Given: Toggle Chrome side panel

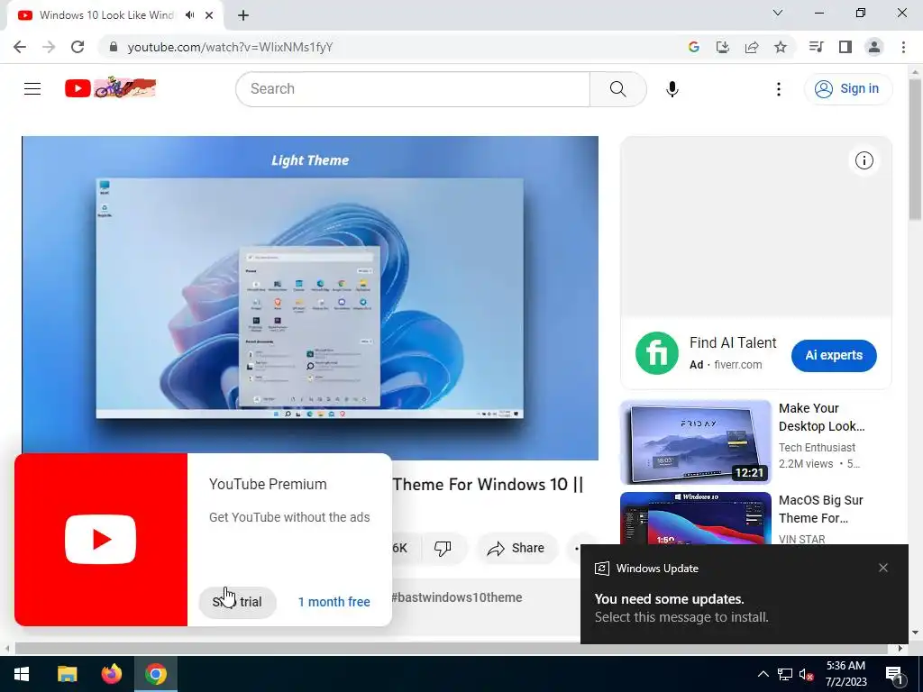Looking at the screenshot, I should [845, 47].
